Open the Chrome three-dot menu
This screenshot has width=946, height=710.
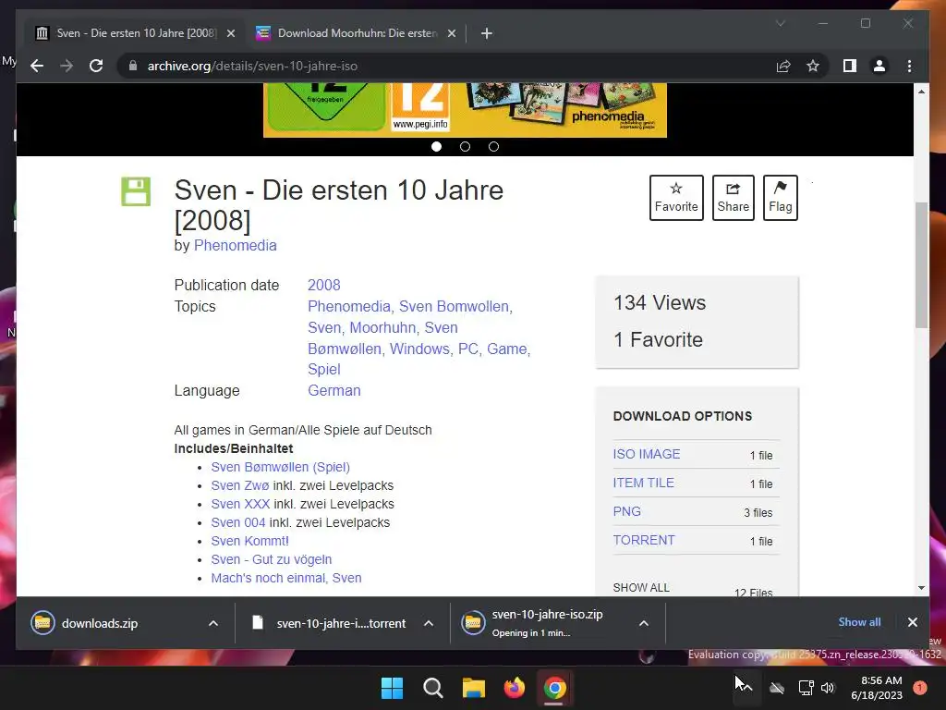pos(909,66)
